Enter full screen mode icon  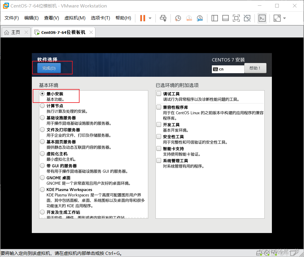pos(236,18)
